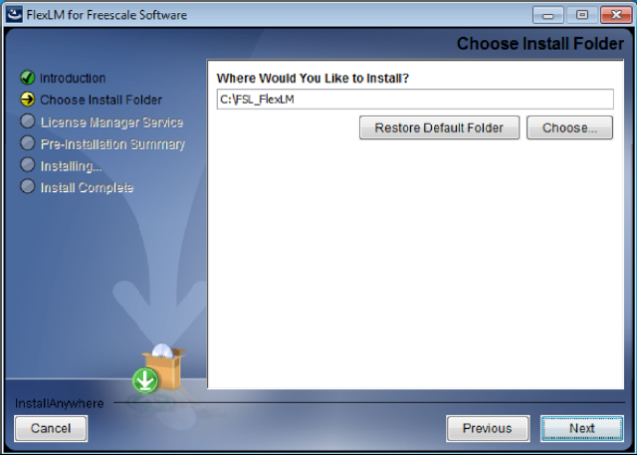Viewport: 637px width, 455px height.
Task: Open folder browser with Choose... button
Action: 569,127
